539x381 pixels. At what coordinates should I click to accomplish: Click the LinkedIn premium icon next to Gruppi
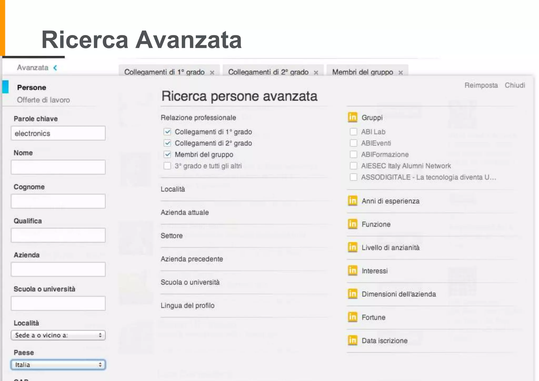tap(352, 117)
